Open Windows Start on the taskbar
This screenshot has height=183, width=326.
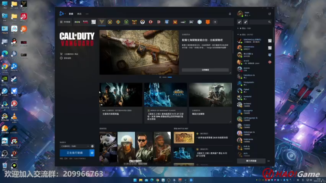point(135,180)
